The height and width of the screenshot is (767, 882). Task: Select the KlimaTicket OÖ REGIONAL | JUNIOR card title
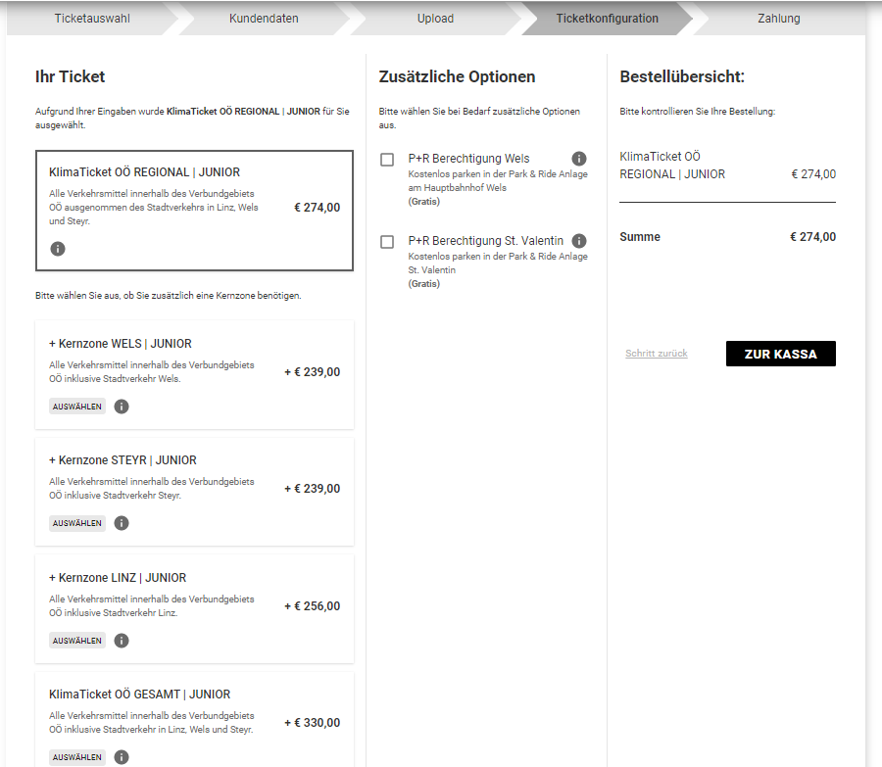coord(144,172)
